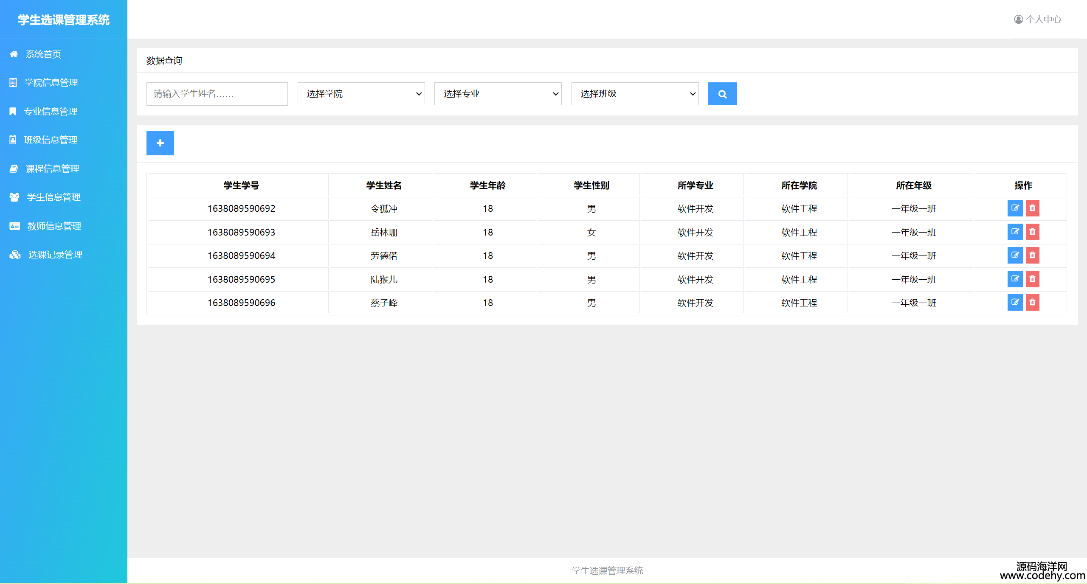Click the home icon for 系统首页

[x=14, y=54]
